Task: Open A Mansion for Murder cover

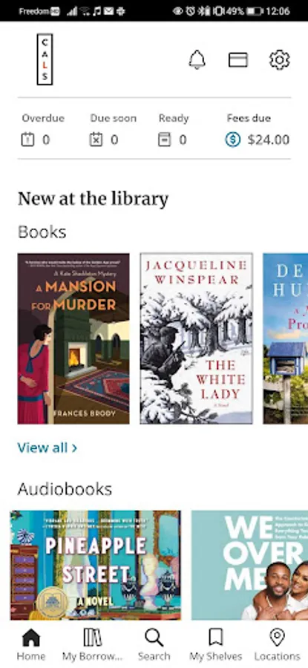Action: pyautogui.click(x=73, y=338)
